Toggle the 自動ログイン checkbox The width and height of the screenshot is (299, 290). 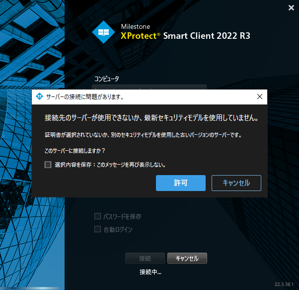click(x=98, y=229)
